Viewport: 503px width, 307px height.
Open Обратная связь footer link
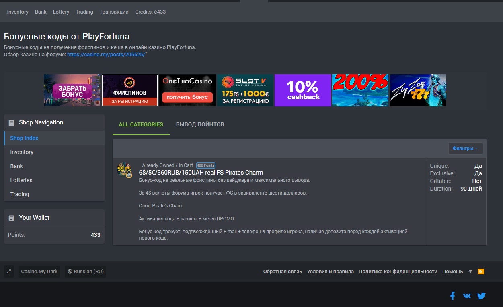[x=283, y=272]
